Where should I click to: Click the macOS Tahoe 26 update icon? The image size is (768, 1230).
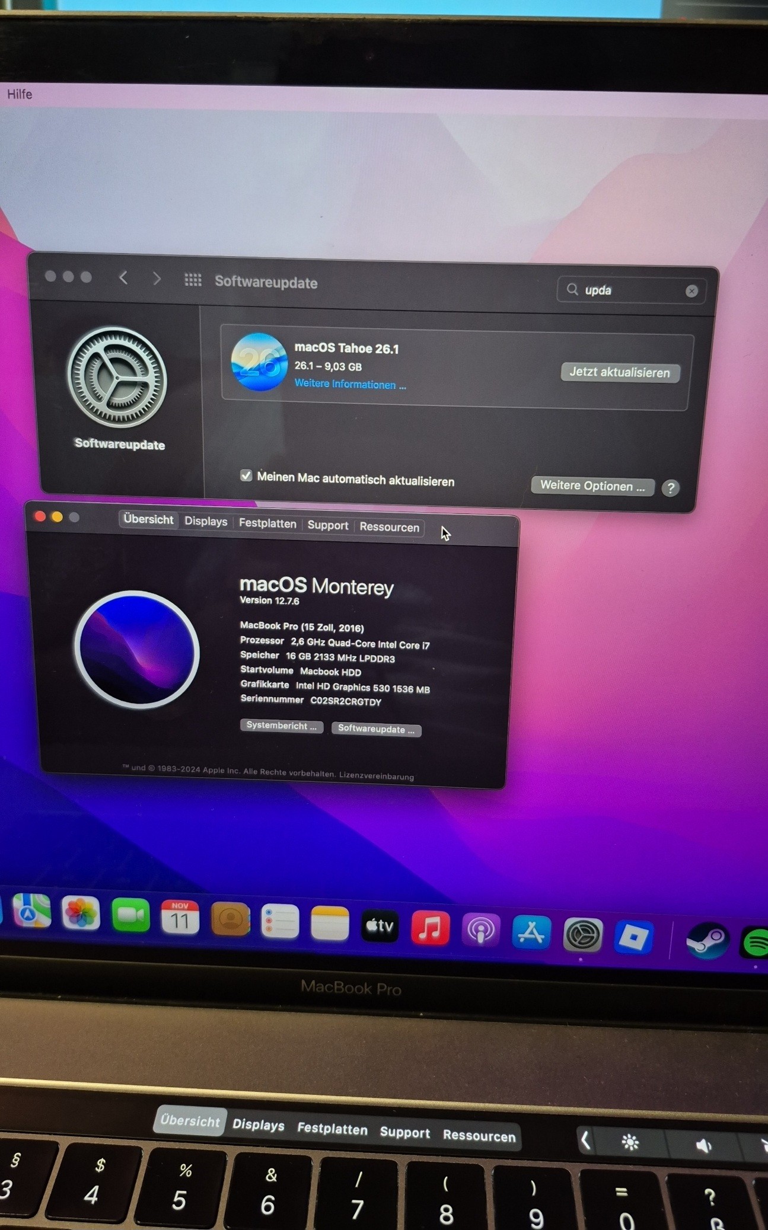point(259,362)
